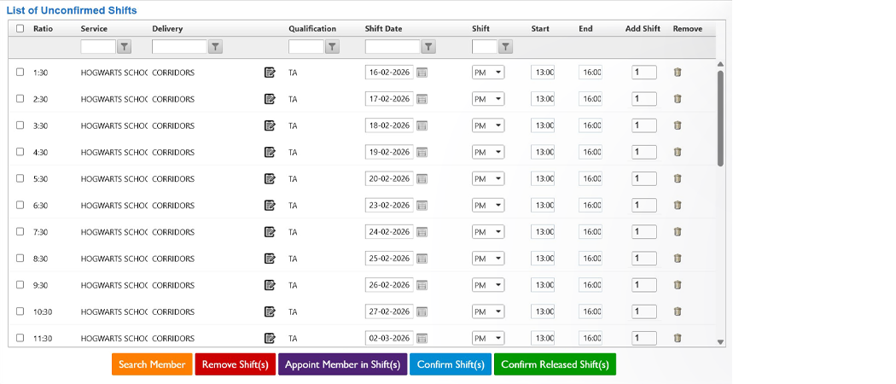Check the box for ratio 11:30 row
Image resolution: width=896 pixels, height=384 pixels.
pos(20,338)
